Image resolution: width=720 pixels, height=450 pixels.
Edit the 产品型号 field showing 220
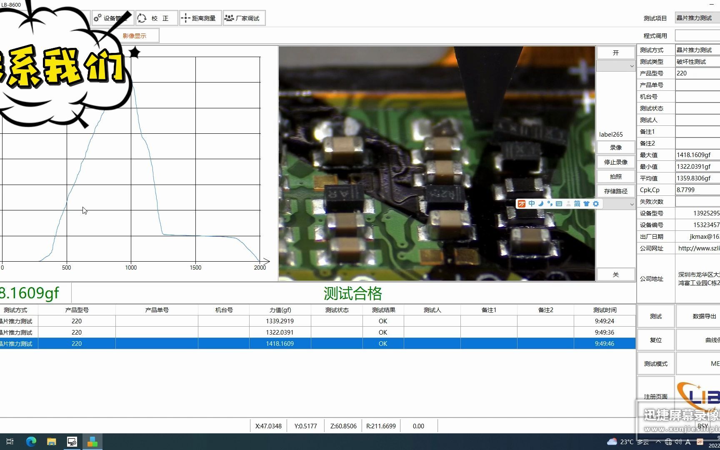[x=697, y=73]
